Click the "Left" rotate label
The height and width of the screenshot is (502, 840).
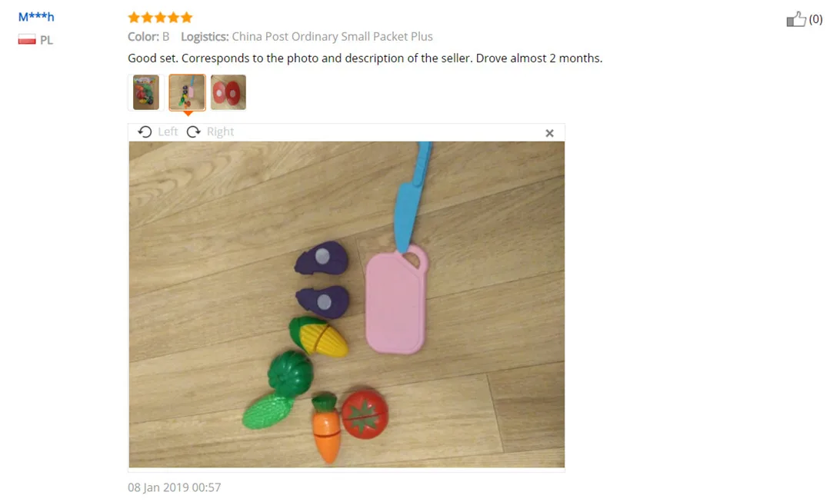click(x=168, y=131)
